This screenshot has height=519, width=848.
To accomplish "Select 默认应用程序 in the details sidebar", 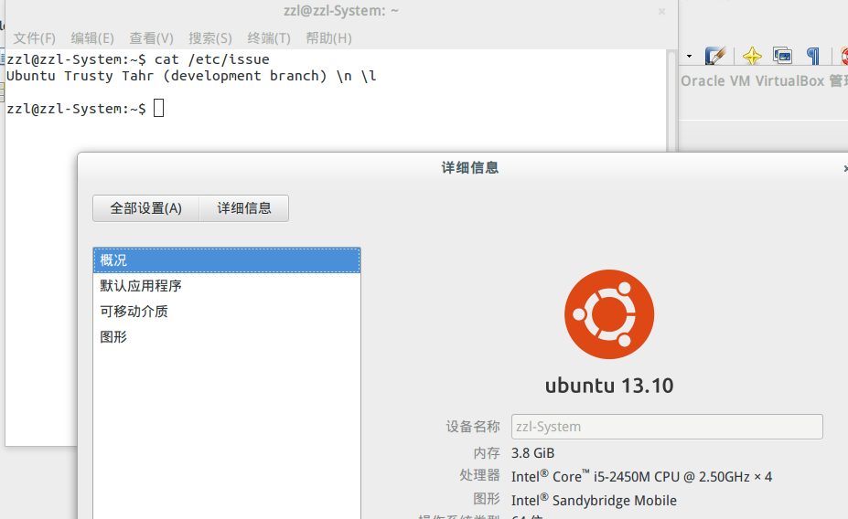I will pos(227,286).
